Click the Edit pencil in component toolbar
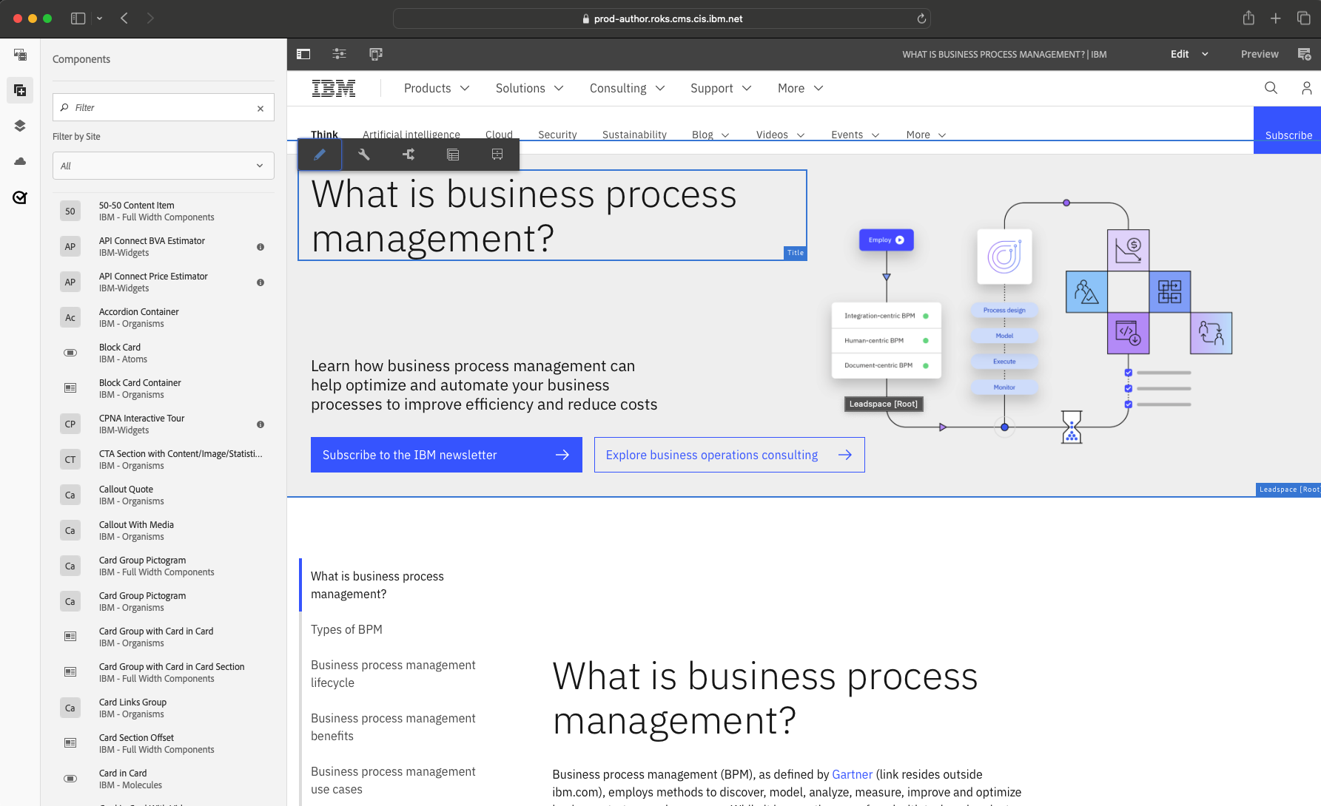The width and height of the screenshot is (1321, 806). pyautogui.click(x=320, y=155)
